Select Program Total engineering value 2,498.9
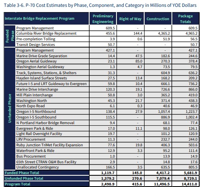 tap(108, 184)
